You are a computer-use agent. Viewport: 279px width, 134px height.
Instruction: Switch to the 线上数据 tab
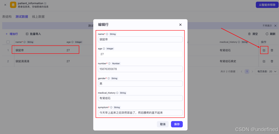click(x=38, y=17)
